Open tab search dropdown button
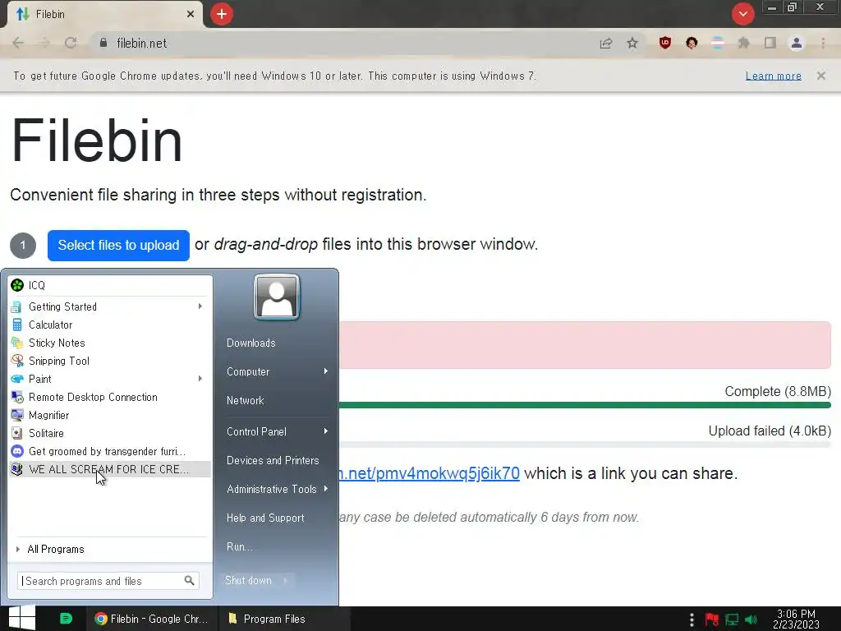 click(742, 14)
